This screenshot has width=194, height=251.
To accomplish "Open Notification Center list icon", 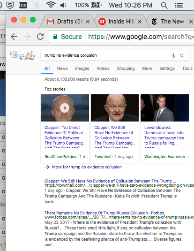I will tap(179, 5).
